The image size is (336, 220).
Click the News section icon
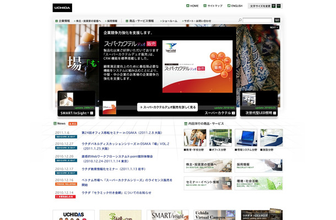point(55,124)
